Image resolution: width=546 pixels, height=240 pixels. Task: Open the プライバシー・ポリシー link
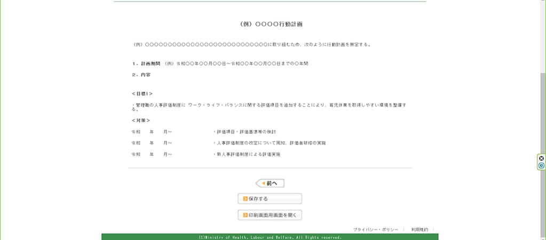tap(375, 229)
